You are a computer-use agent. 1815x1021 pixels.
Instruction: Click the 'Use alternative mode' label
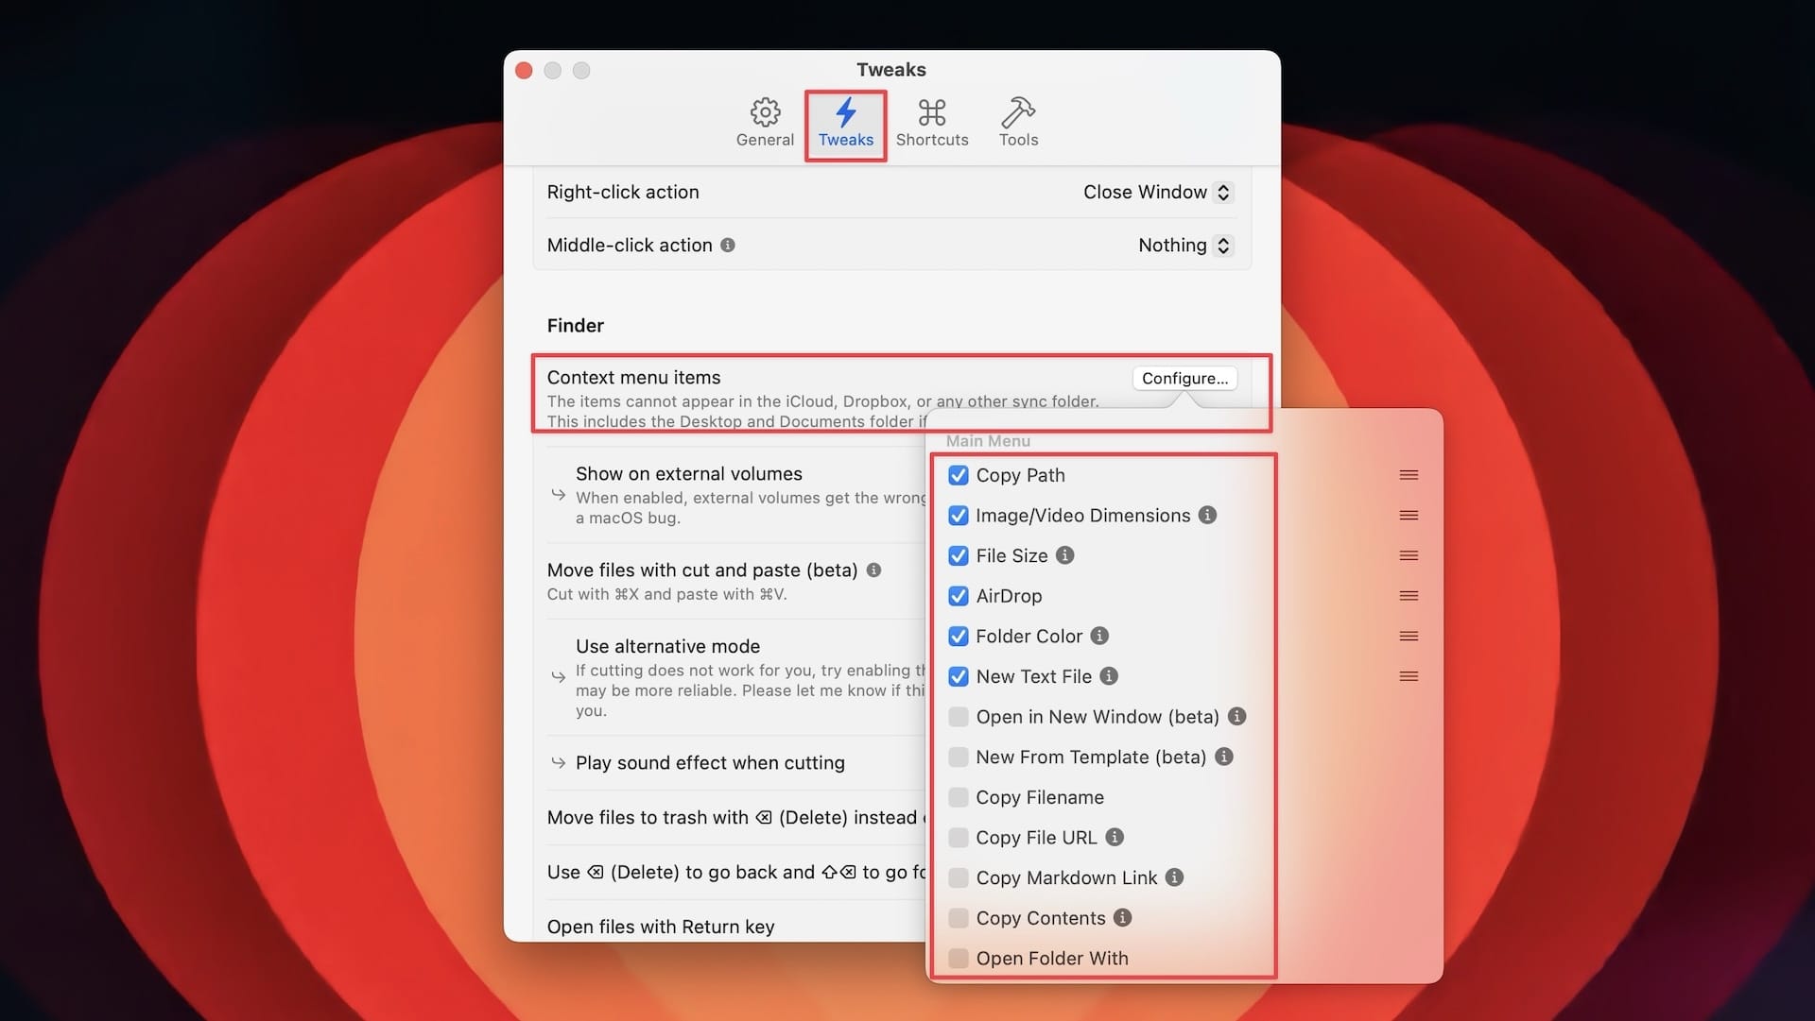point(668,647)
